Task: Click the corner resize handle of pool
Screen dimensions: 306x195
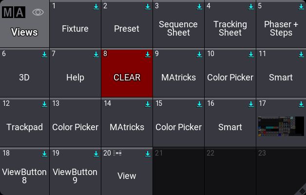Action: 302,191
